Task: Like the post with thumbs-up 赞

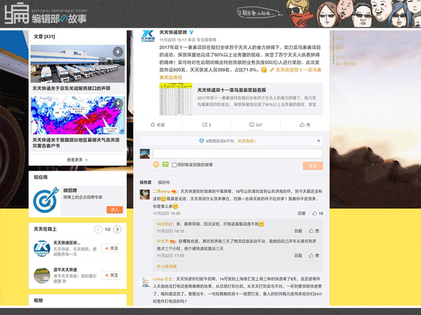Action: [x=302, y=125]
